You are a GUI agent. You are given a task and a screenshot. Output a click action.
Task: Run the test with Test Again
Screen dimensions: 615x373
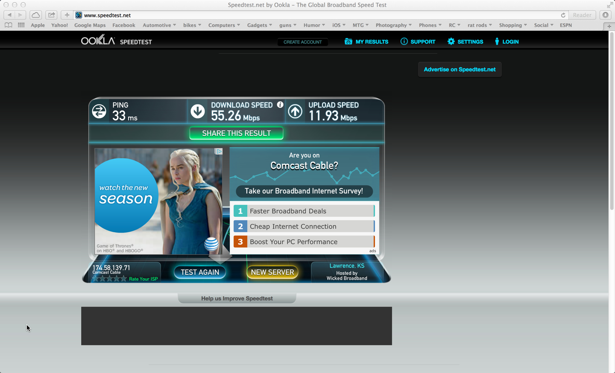coord(200,272)
